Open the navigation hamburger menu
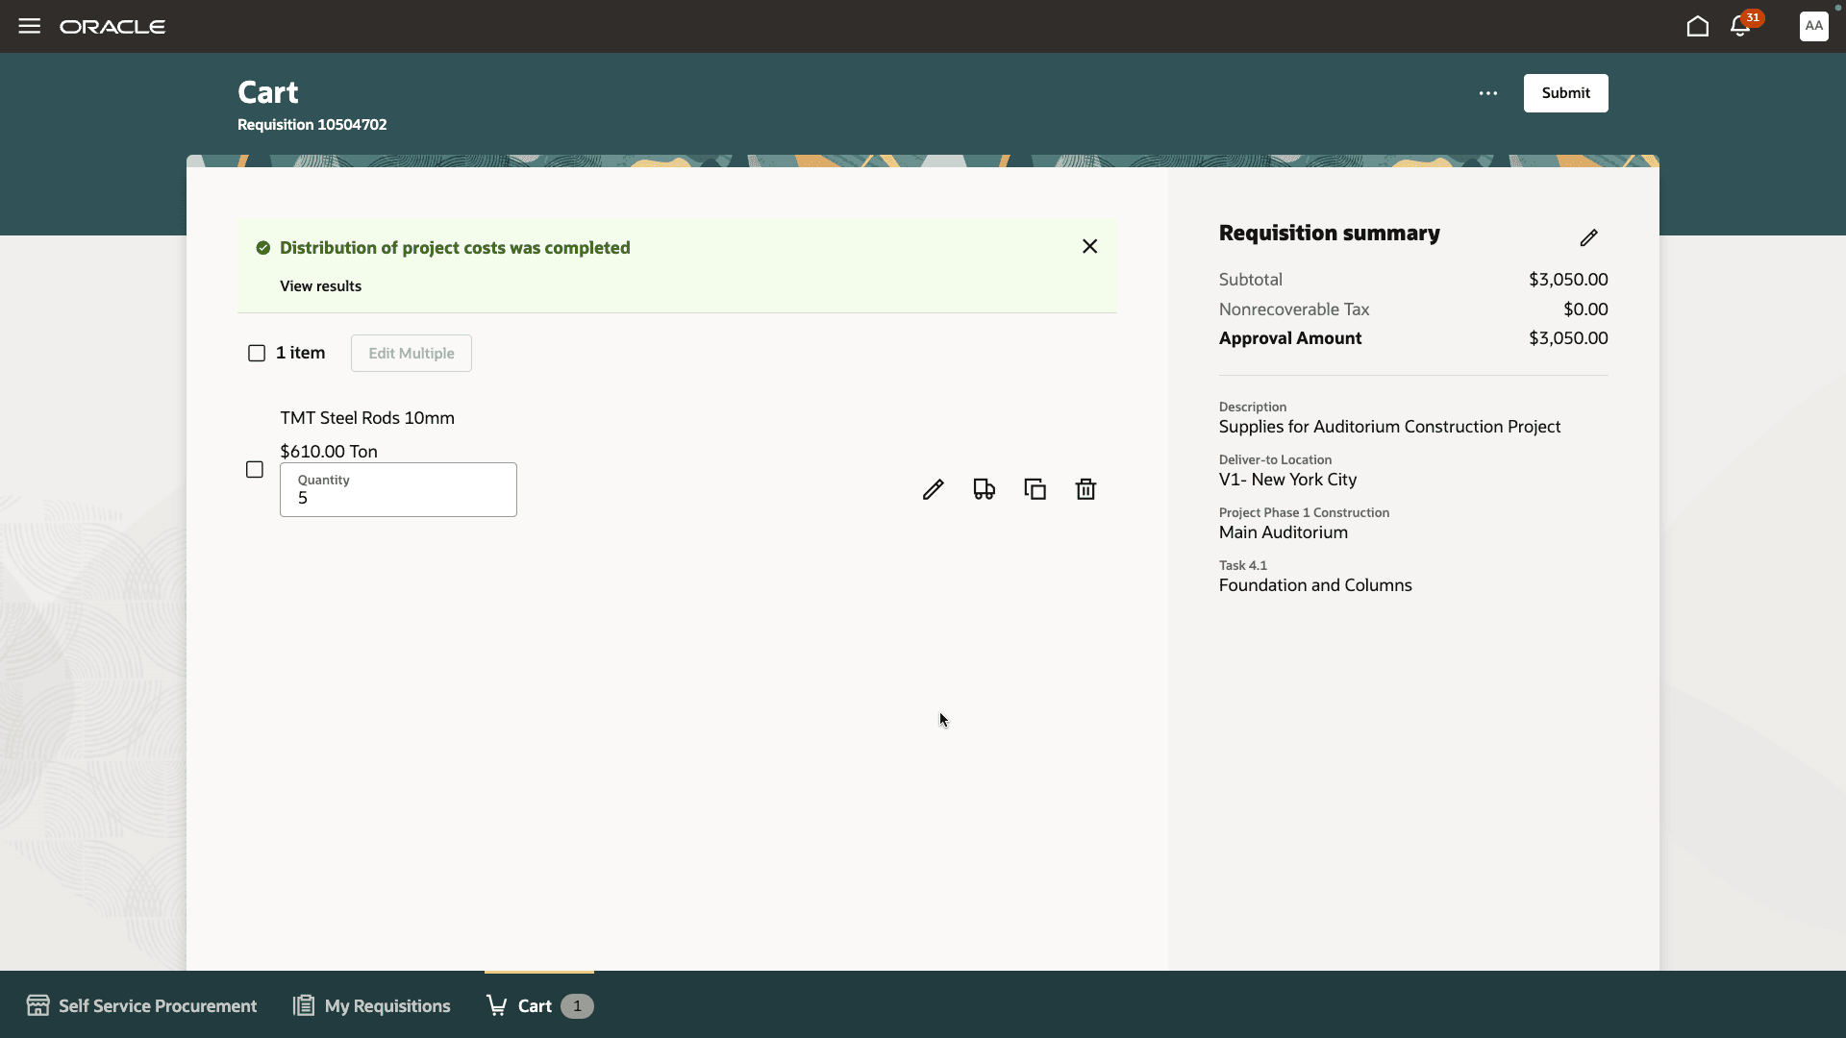The image size is (1846, 1038). (x=29, y=26)
